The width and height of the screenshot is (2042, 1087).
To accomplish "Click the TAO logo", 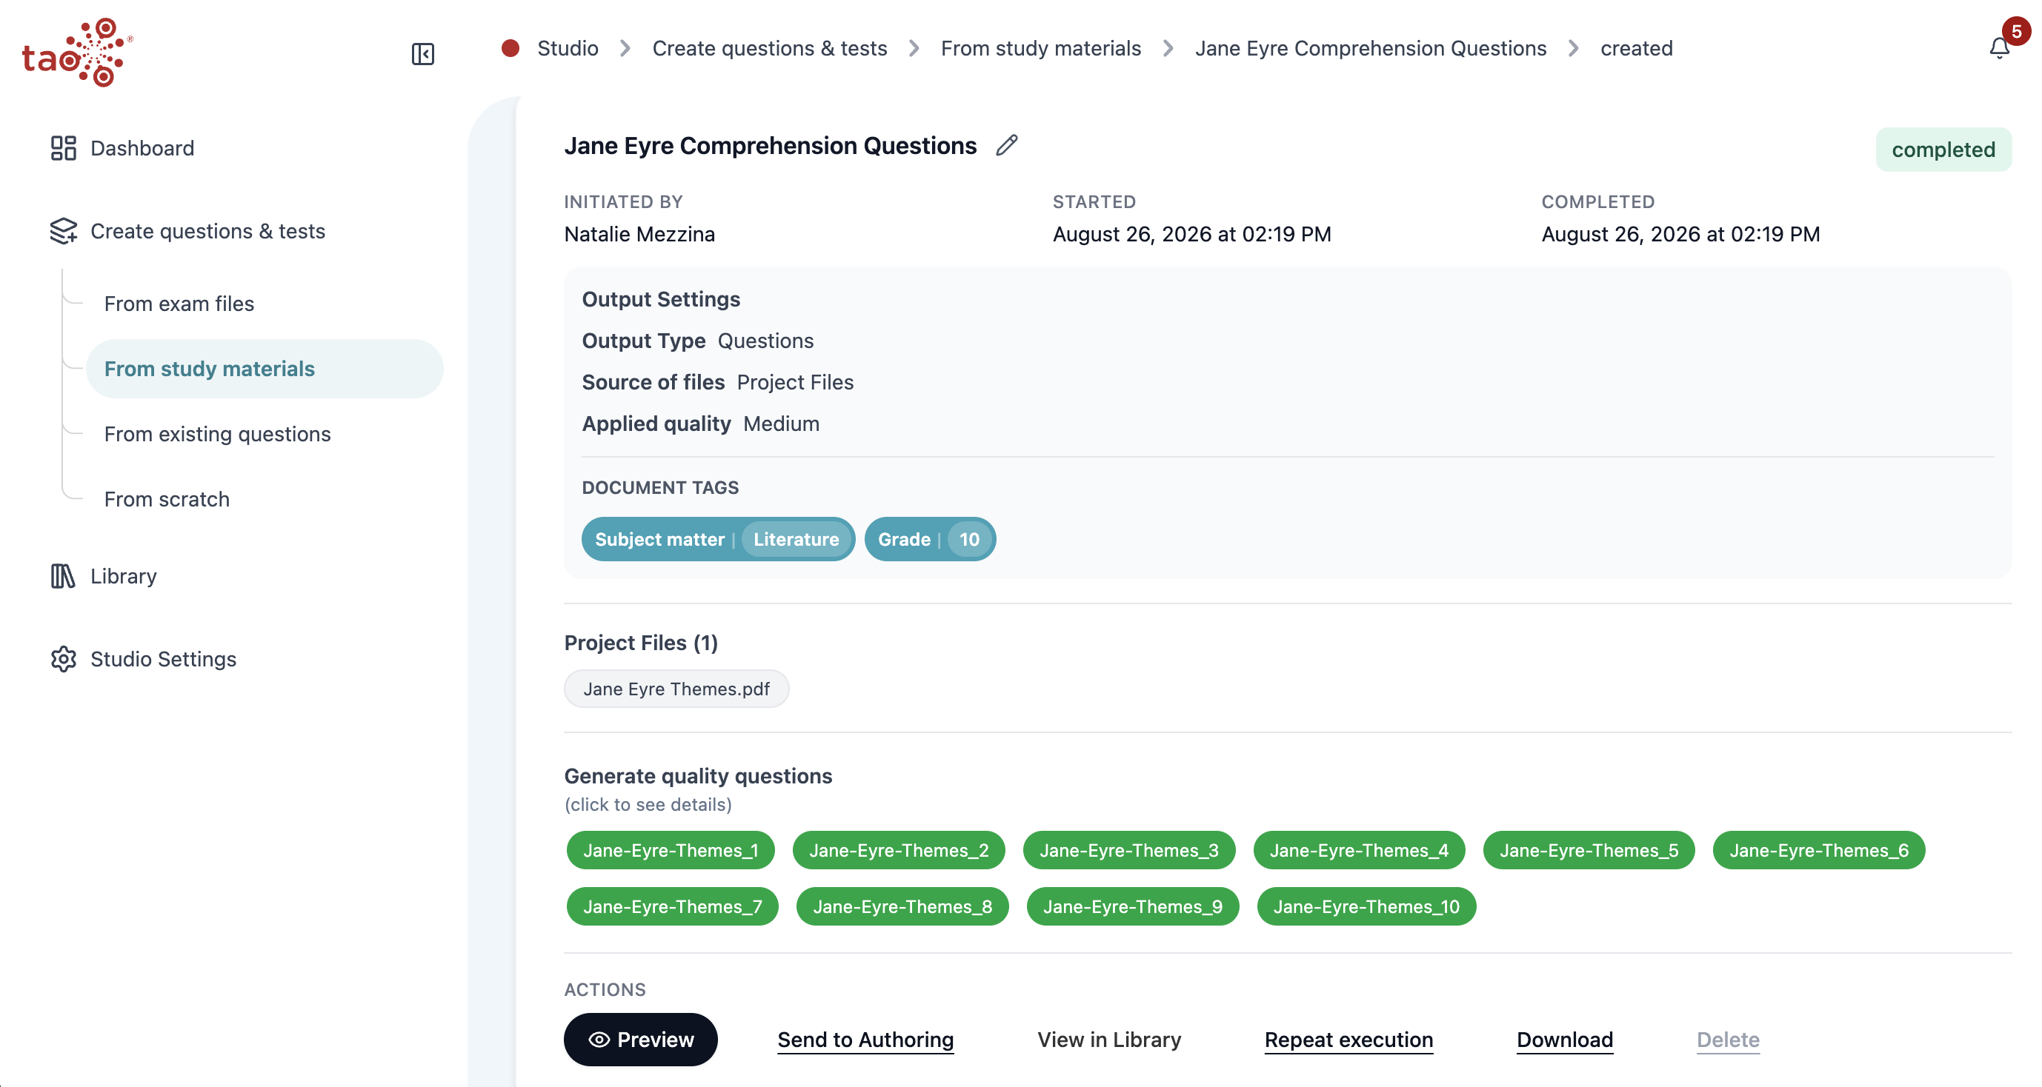I will tap(77, 53).
